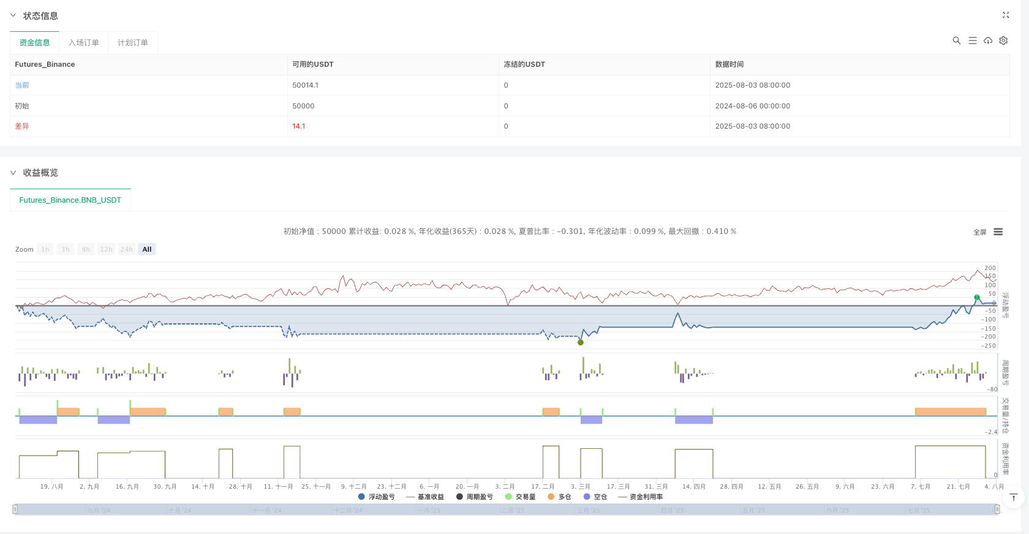Collapse the 收益概览 section
This screenshot has width=1029, height=534.
point(13,173)
